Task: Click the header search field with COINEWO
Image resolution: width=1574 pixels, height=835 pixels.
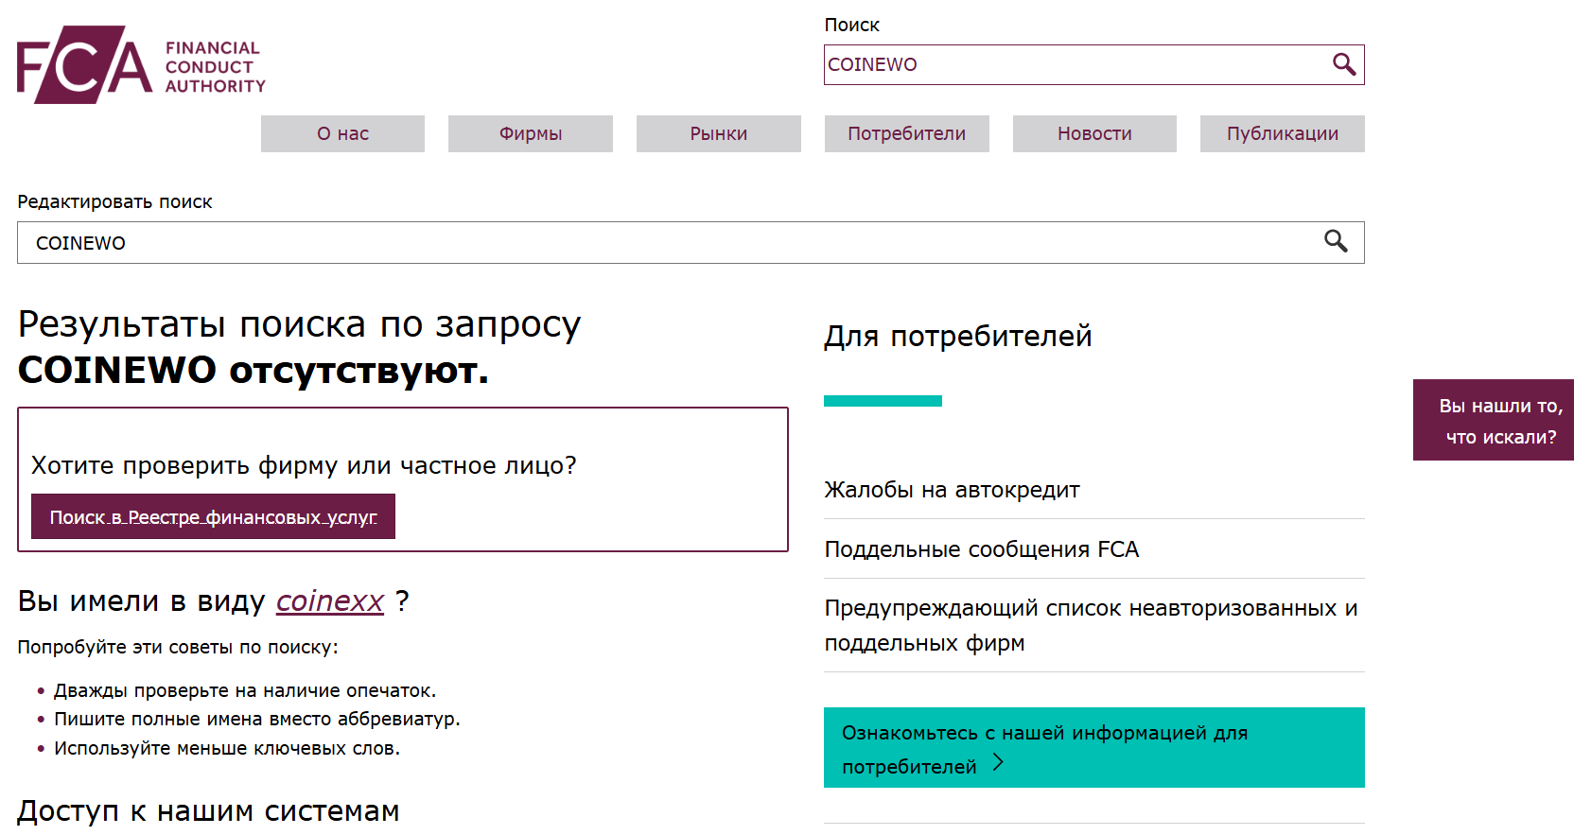Action: [x=1074, y=64]
